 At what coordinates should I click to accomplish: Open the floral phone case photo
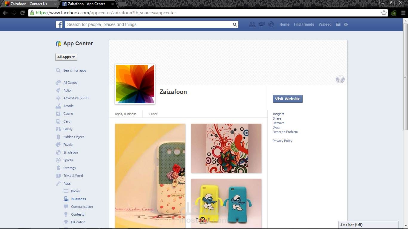(226, 148)
